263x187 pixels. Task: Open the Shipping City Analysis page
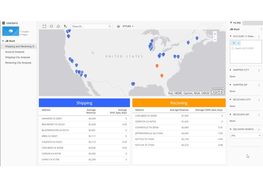(x=17, y=58)
